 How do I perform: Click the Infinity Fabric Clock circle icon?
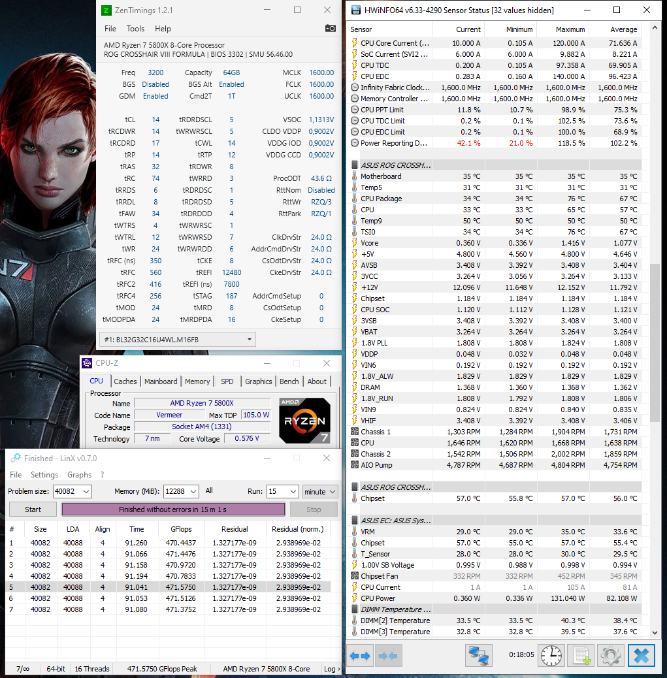tap(355, 88)
